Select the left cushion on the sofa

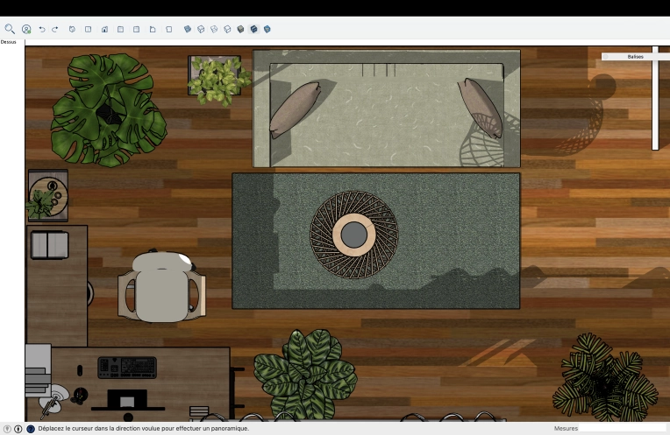296,109
